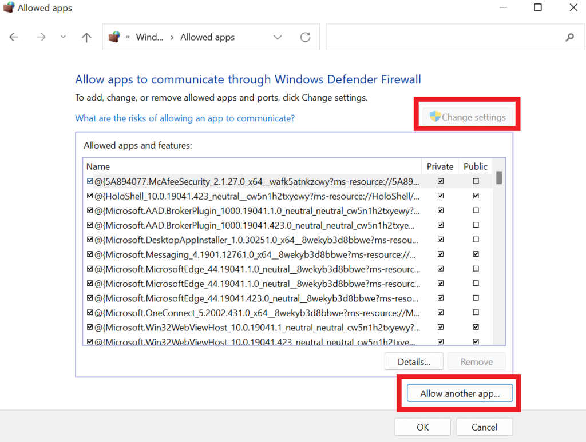Click the Public column header
This screenshot has width=586, height=442.
[476, 166]
